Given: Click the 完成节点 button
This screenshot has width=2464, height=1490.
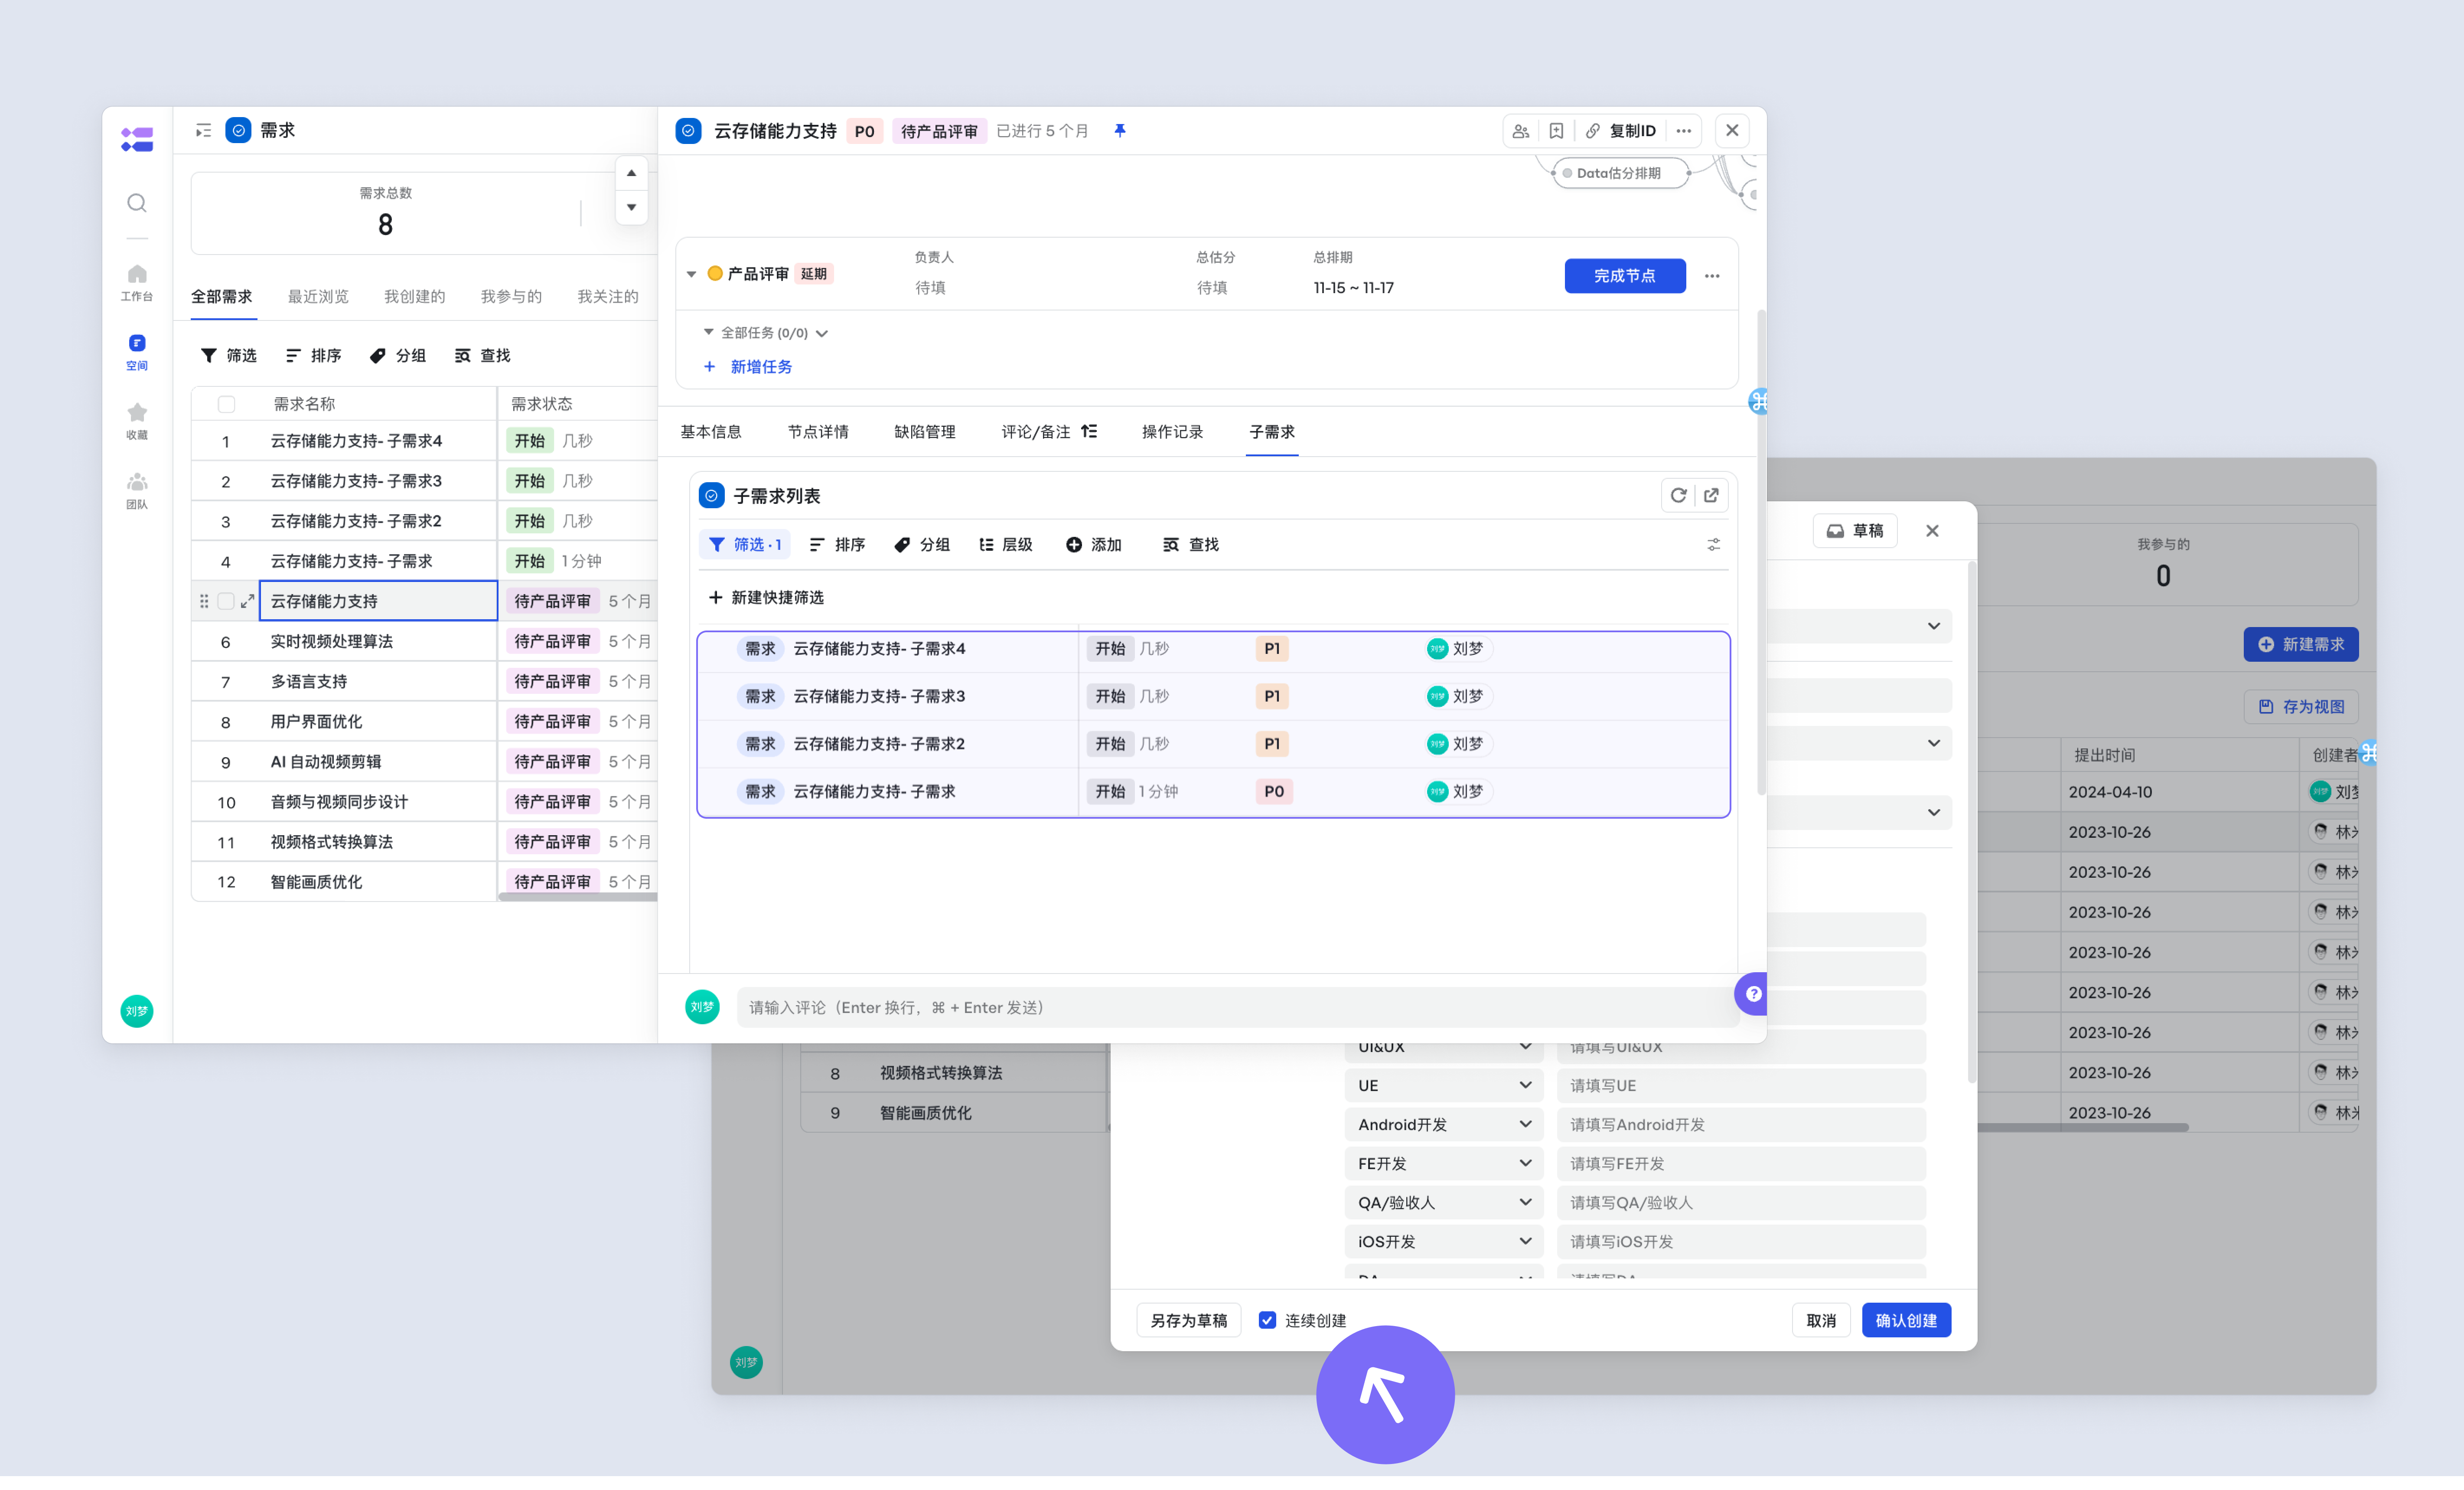Looking at the screenshot, I should coord(1625,276).
